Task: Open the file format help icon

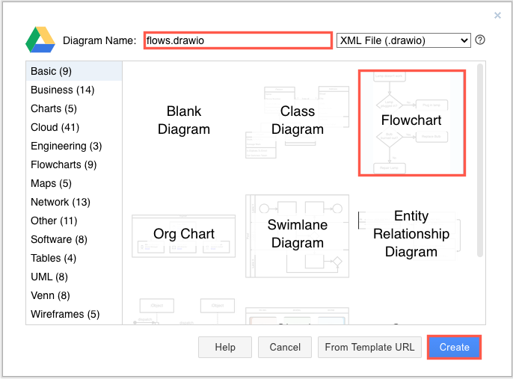Action: tap(479, 40)
